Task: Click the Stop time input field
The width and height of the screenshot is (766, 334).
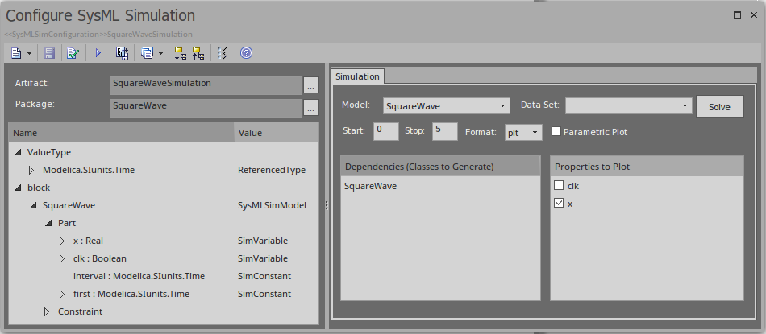Action: click(445, 131)
